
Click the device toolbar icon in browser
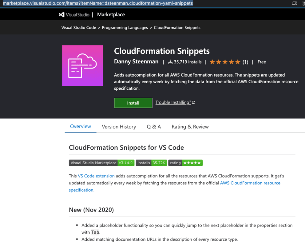pyautogui.click(x=295, y=3)
